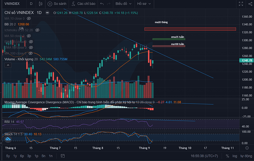Viewport: 254px width, 161px height.
Task: Click the MACD value -6.27
Action: [160, 102]
